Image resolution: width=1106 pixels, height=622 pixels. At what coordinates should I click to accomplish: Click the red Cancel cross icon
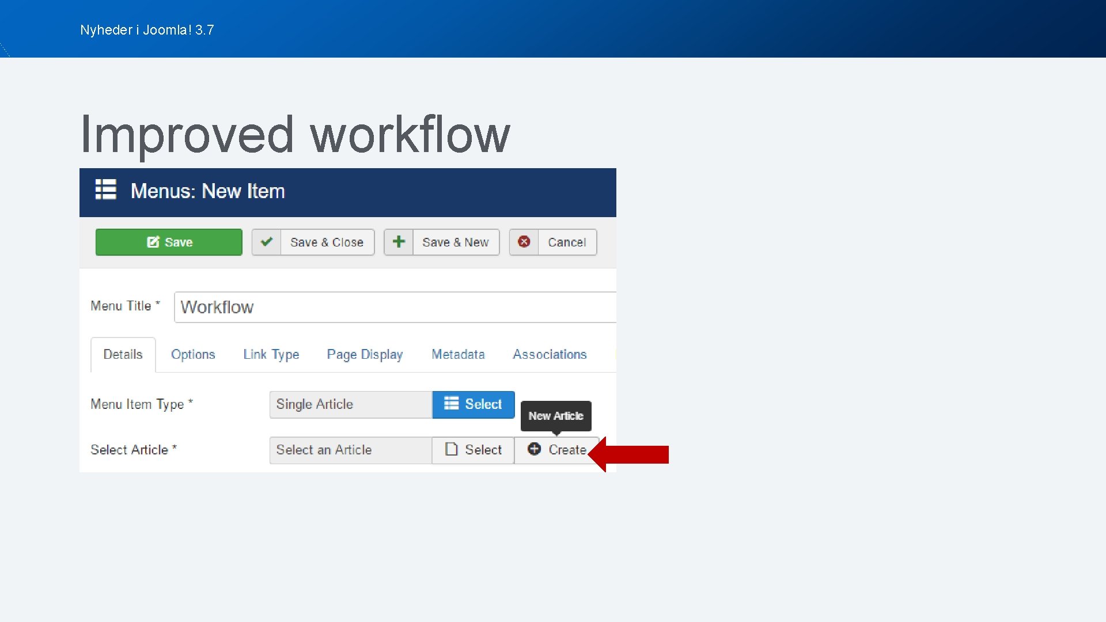[524, 242]
